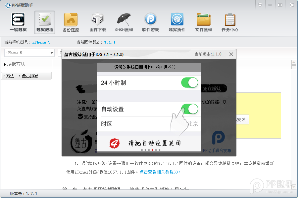The image size is (298, 198).
Task: Check the 支持盘 checkmark option
Action: coord(81,116)
